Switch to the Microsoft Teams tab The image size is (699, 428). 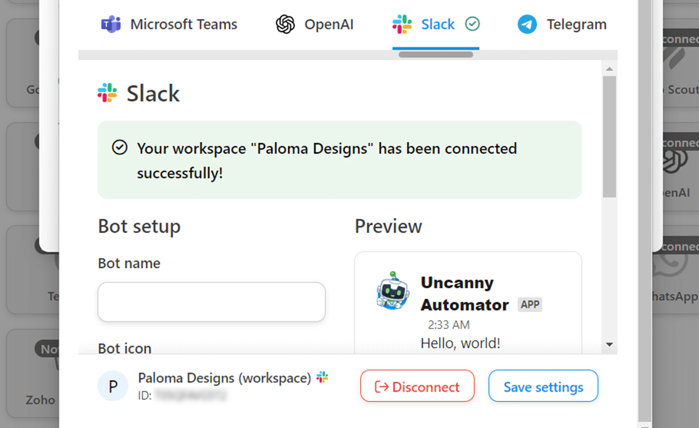tap(169, 24)
